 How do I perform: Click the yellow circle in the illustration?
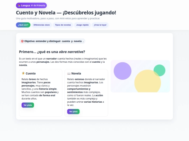pyautogui.click(x=148, y=81)
